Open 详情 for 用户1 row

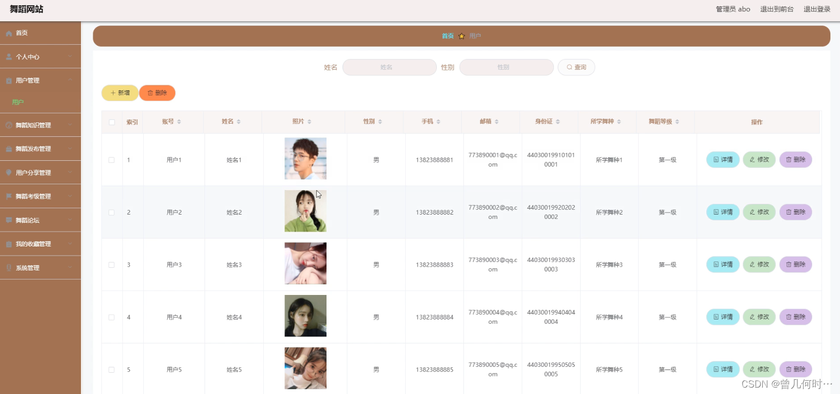coord(723,160)
